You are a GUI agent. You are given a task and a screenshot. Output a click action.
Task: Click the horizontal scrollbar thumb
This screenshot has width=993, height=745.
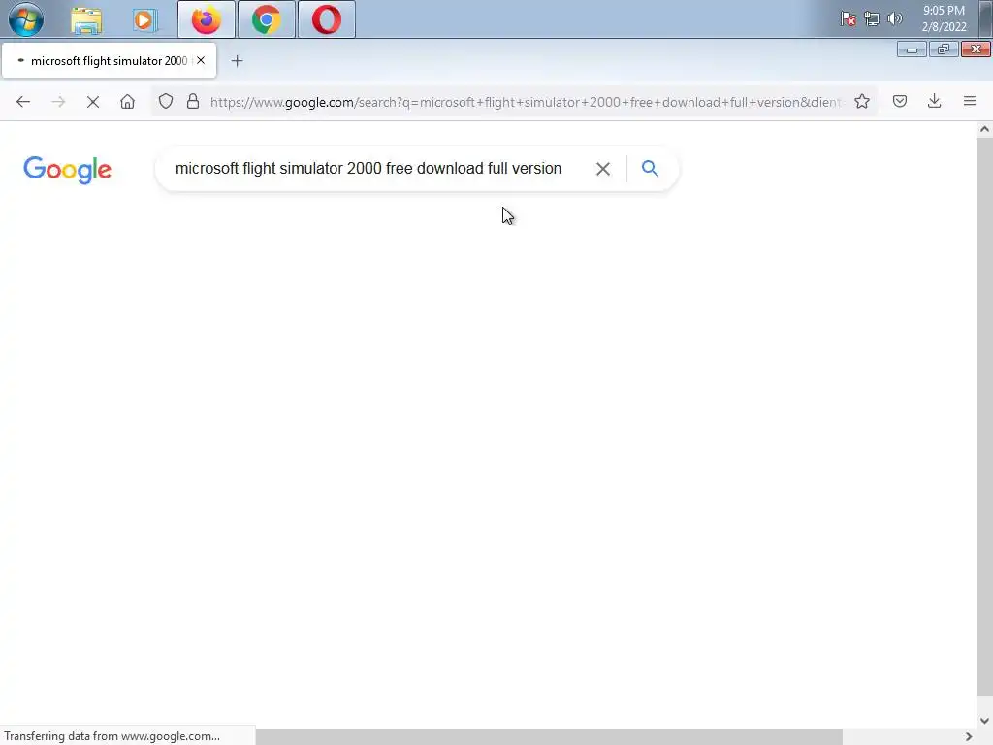point(549,737)
